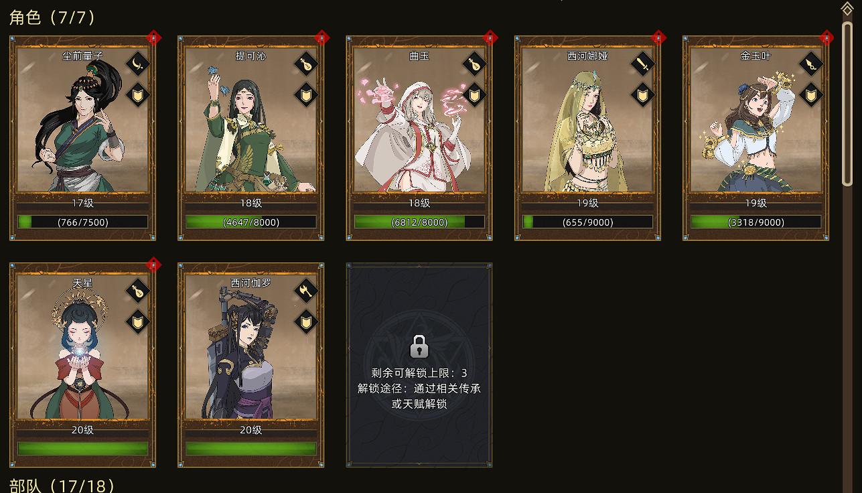862x493 pixels.
Task: Click the red diamond marker on 尘前量子
Action: point(154,37)
